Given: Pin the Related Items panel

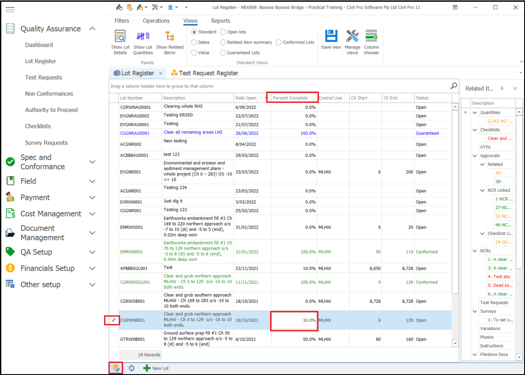Looking at the screenshot, I should (x=502, y=89).
